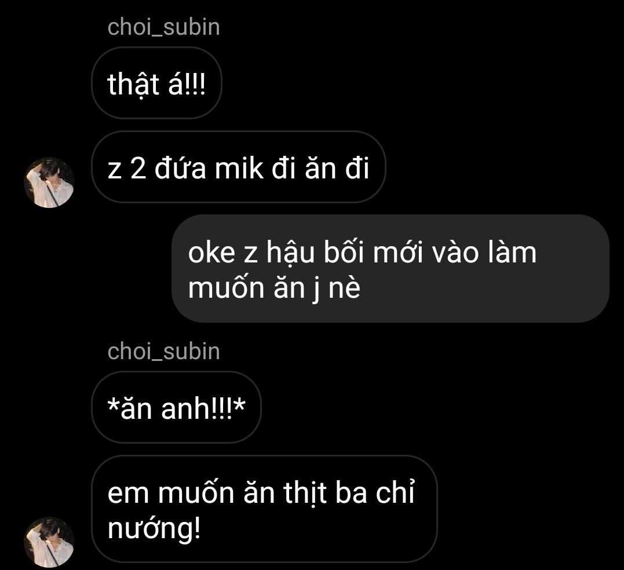The image size is (624, 570).
Task: Click the word "oke" in the sent message
Action: (x=211, y=253)
